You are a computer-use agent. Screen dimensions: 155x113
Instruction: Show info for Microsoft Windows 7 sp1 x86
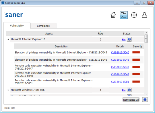(129, 90)
